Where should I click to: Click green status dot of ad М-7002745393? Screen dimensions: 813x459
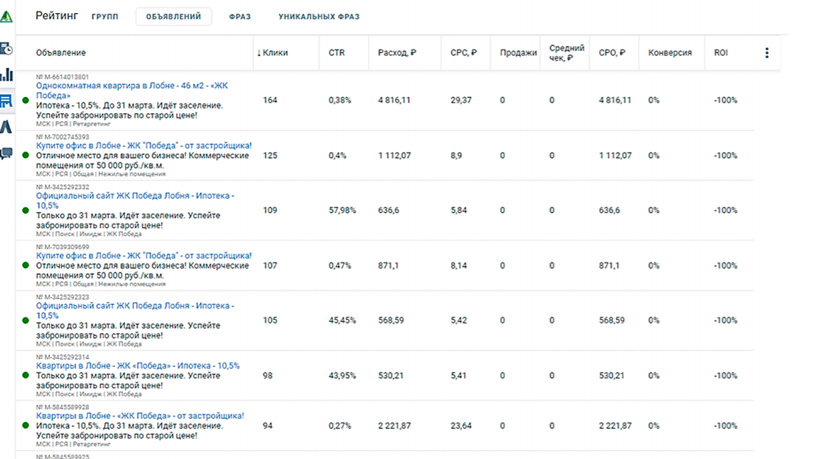tap(26, 156)
